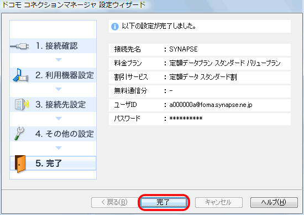Click the masked password asterisks

click(x=186, y=118)
